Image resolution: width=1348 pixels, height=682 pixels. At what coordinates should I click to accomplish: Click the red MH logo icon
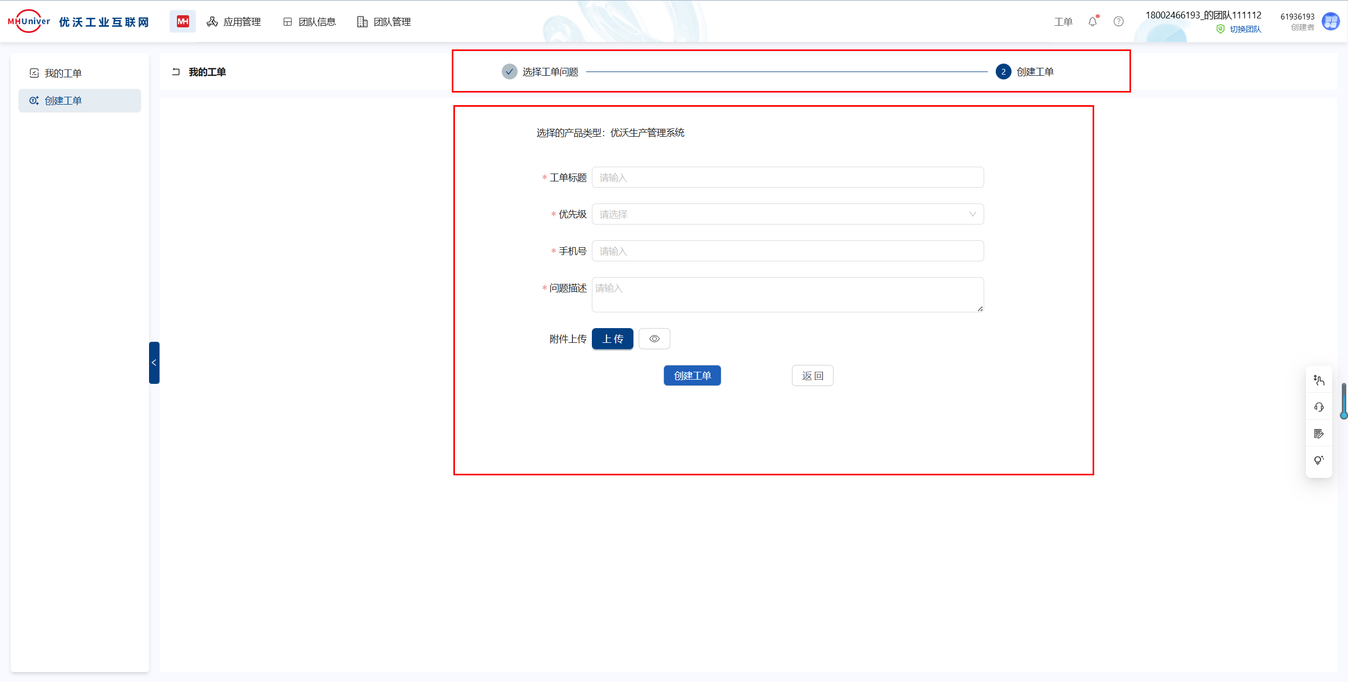183,22
